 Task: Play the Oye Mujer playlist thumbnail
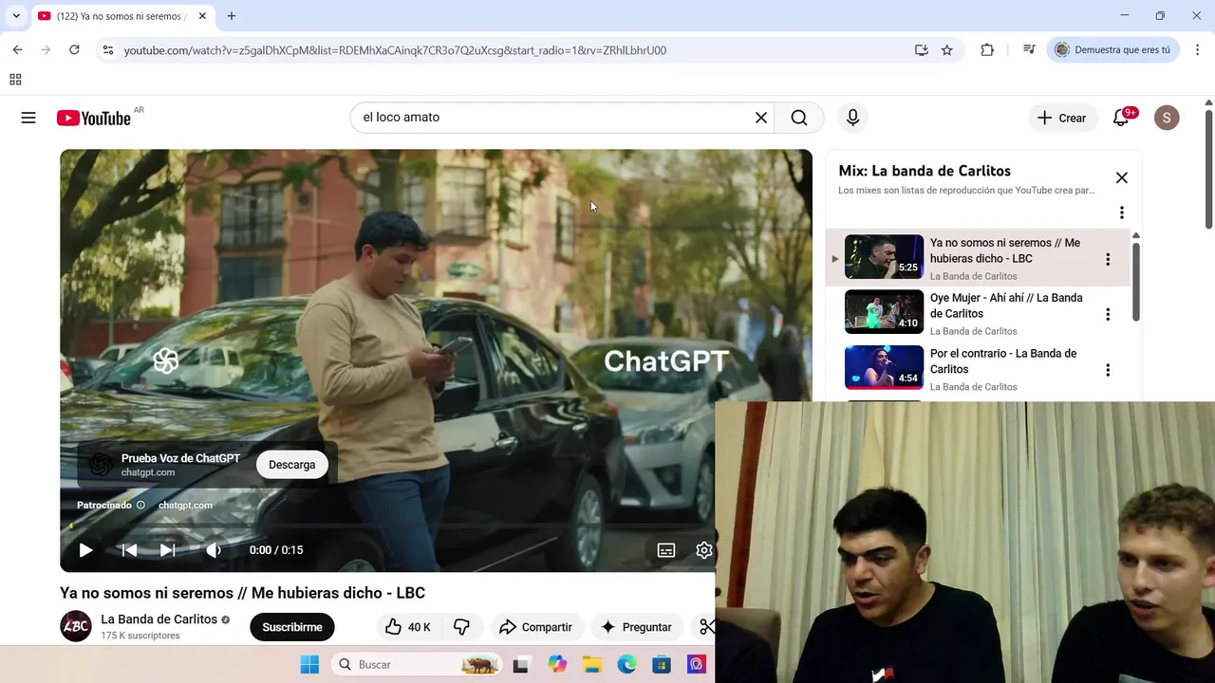[x=884, y=312]
